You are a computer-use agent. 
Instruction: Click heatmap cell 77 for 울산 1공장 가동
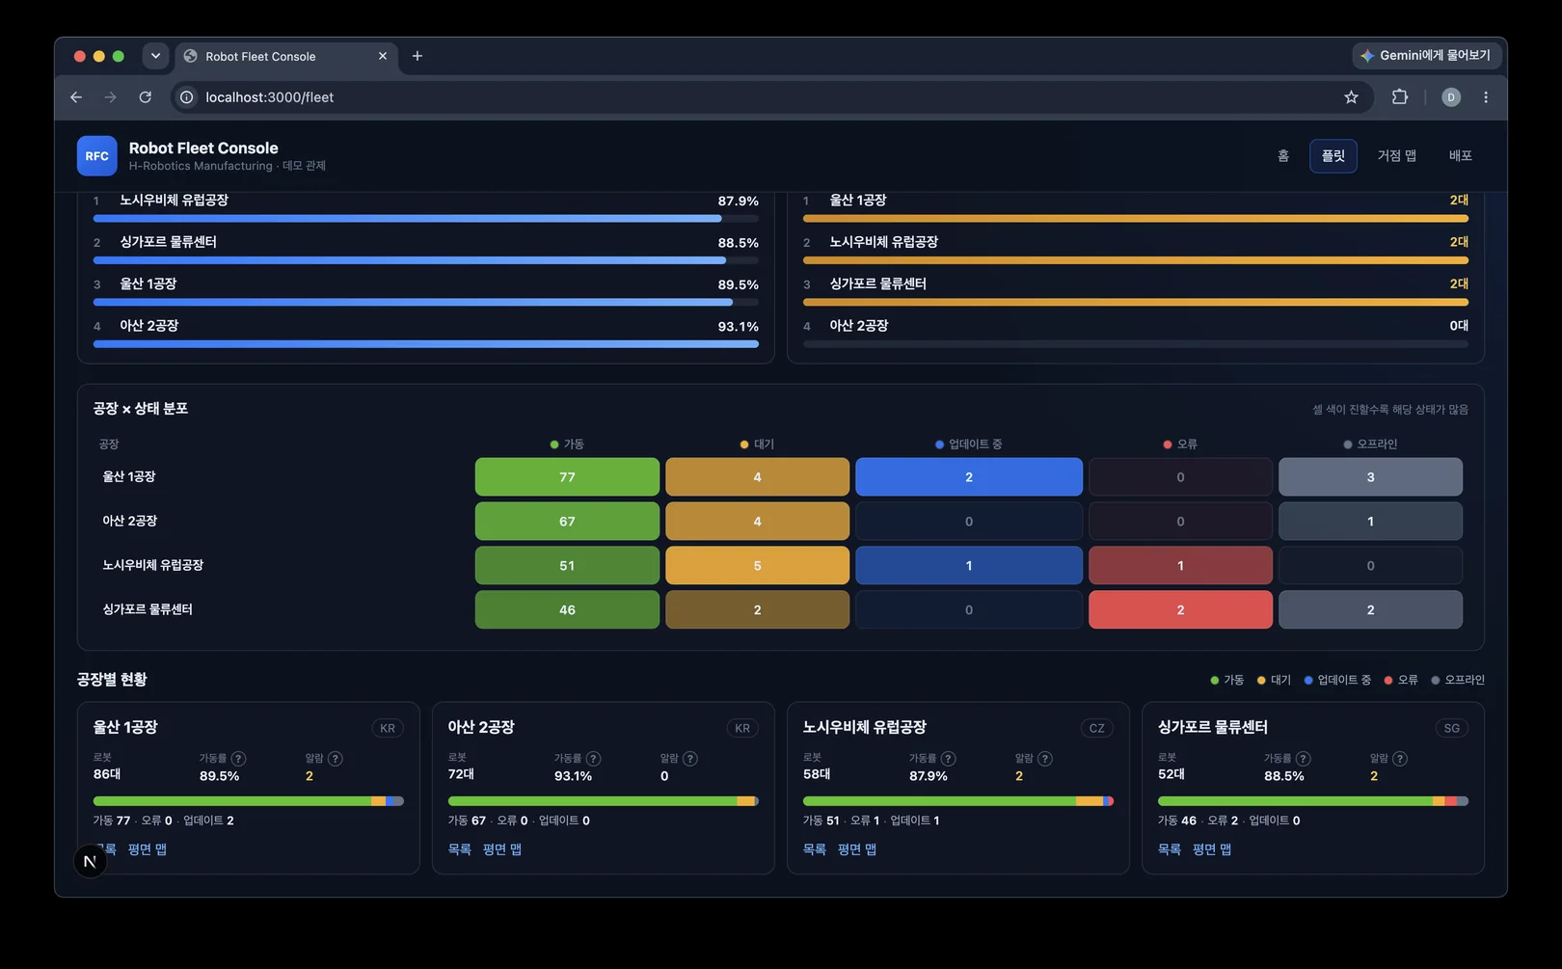(x=567, y=477)
